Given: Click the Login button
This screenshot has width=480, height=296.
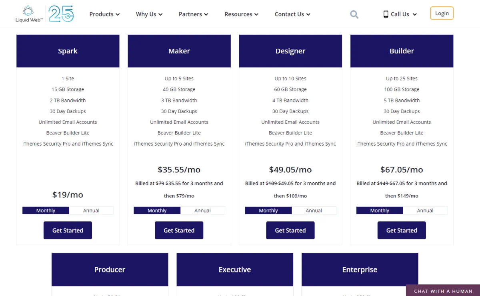Looking at the screenshot, I should 442,13.
